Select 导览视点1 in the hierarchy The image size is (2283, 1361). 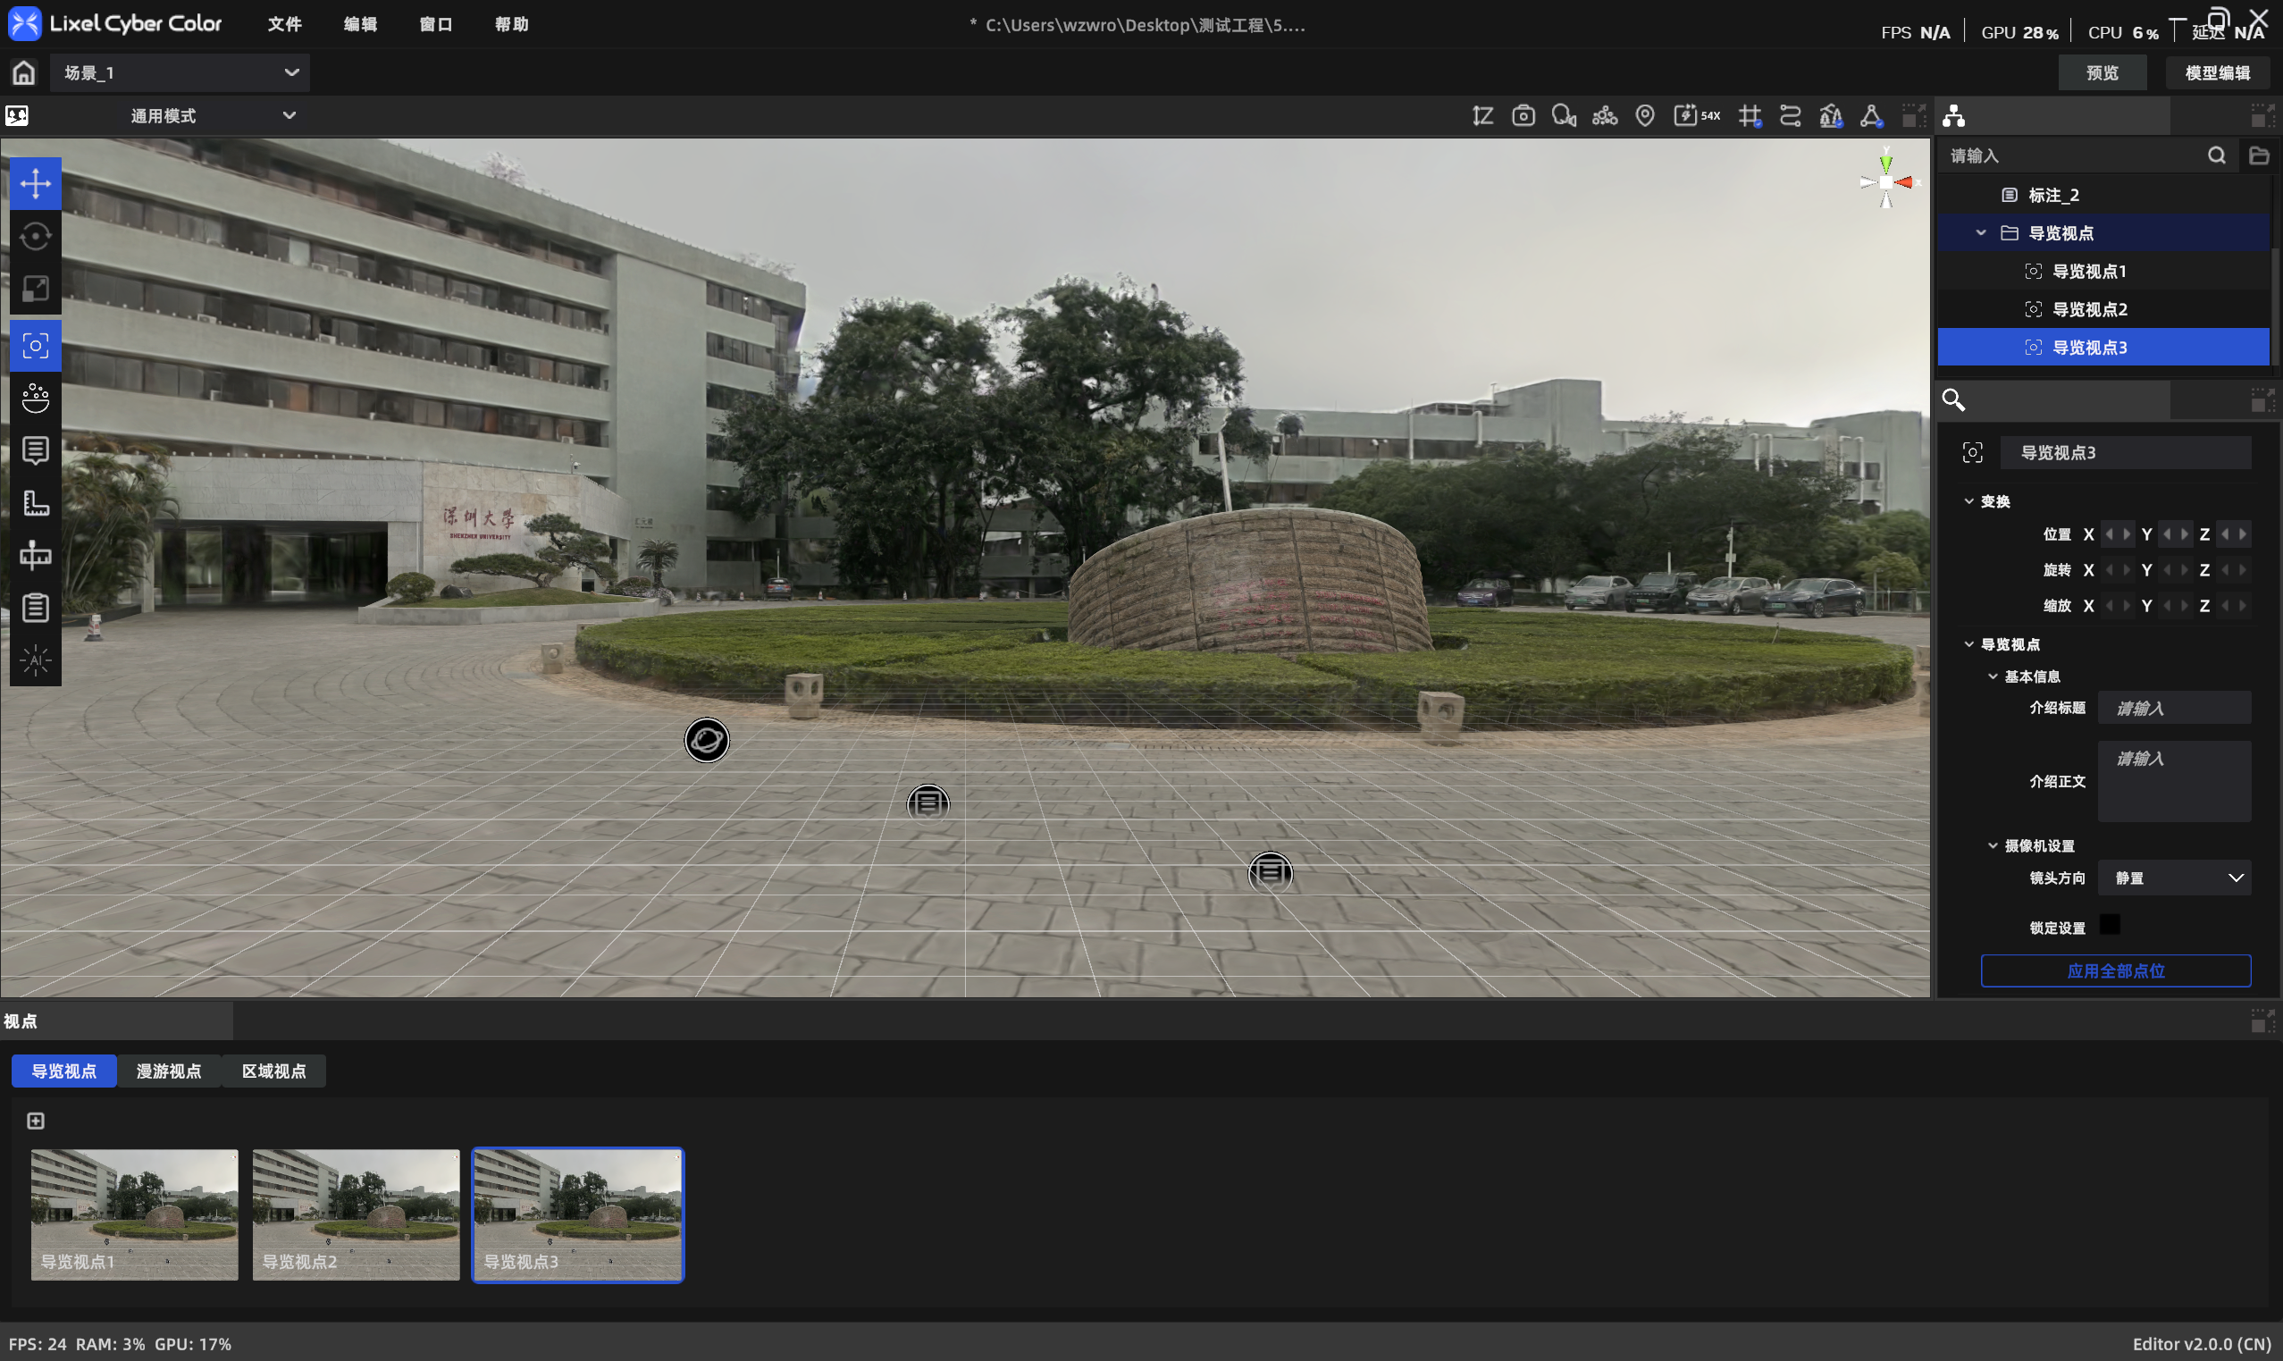2103,272
